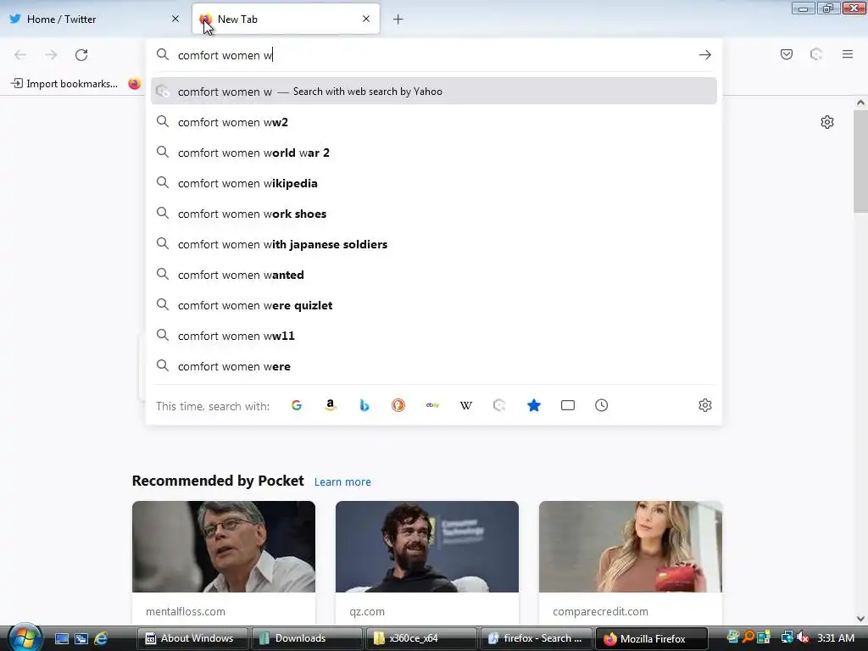Choose DuckDuckGo one-off search icon

398,406
